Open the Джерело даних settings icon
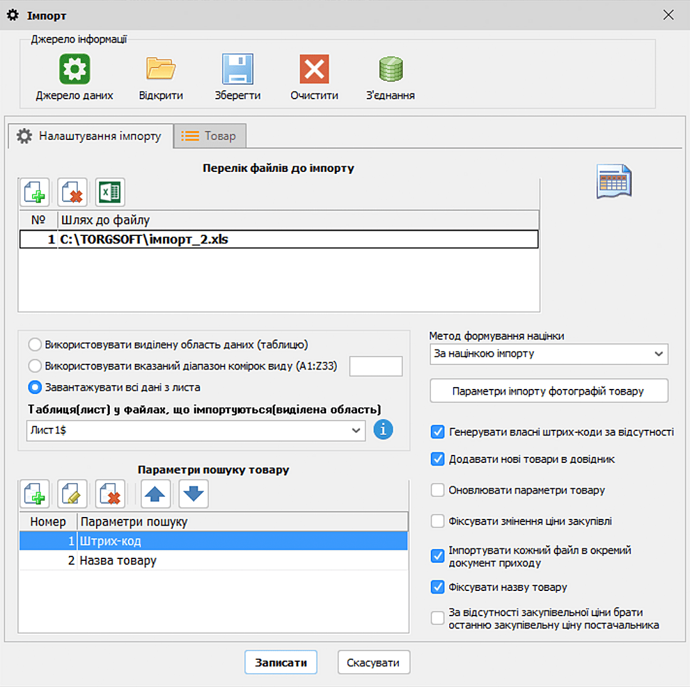The image size is (690, 687). coord(74,69)
